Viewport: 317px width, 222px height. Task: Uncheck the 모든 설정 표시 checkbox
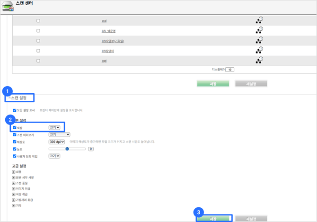(15, 110)
